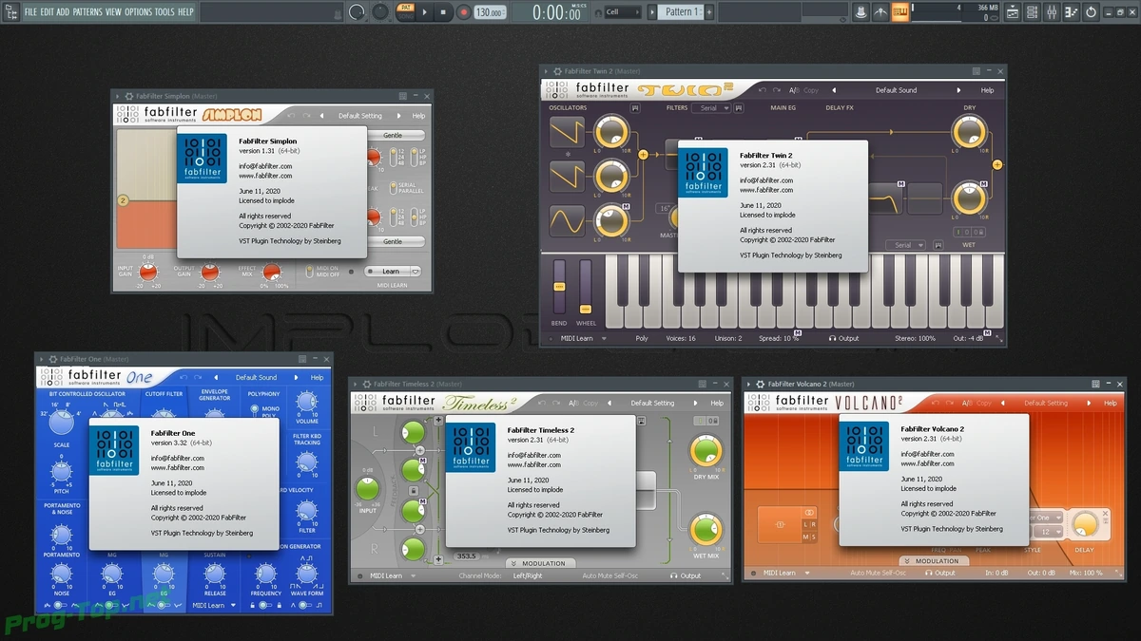Click the stop button in FL Studio transport
Image resolution: width=1141 pixels, height=641 pixels.
click(443, 12)
